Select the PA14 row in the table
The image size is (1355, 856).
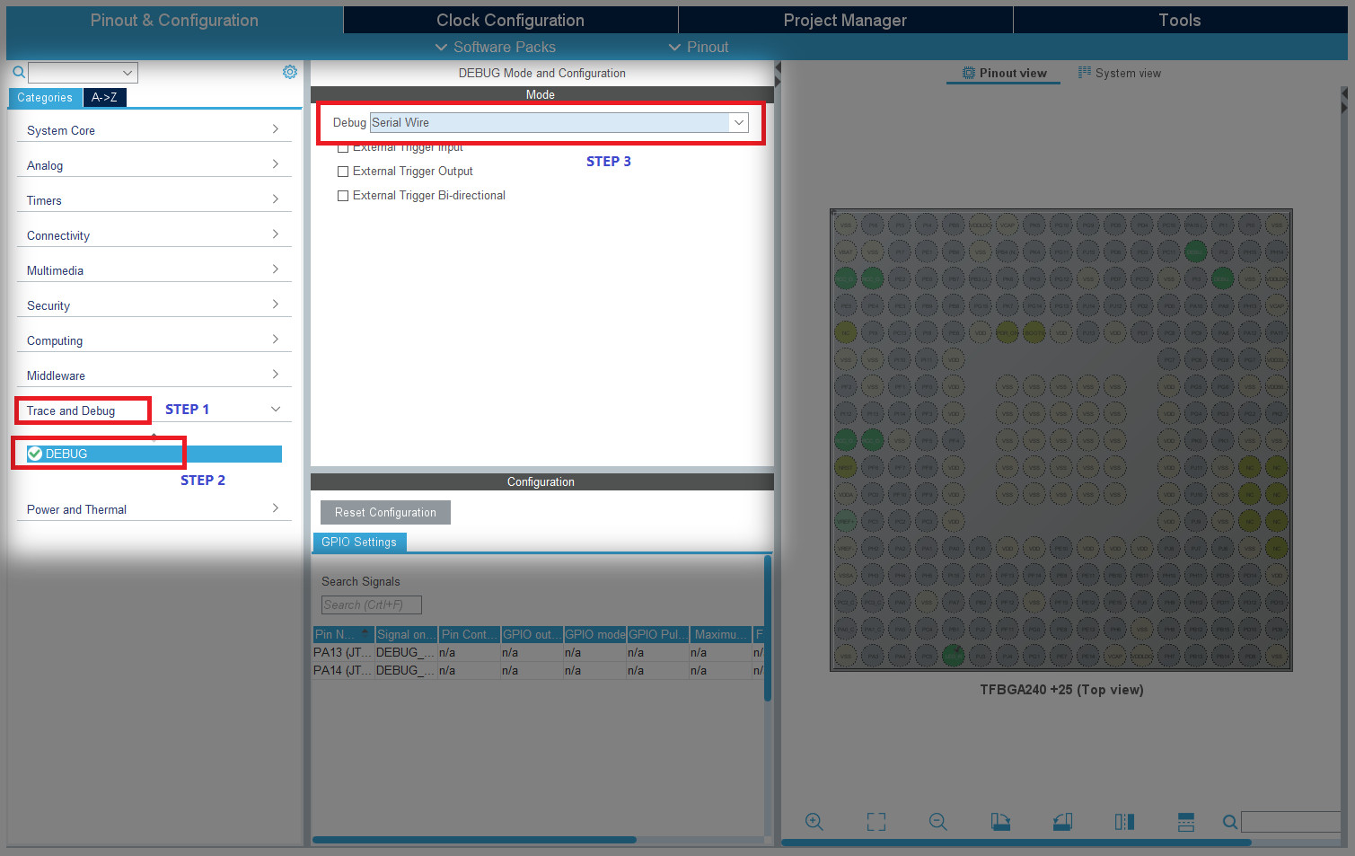538,671
